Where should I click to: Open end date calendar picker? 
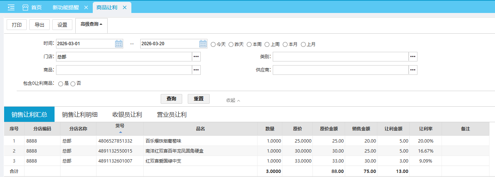203,44
